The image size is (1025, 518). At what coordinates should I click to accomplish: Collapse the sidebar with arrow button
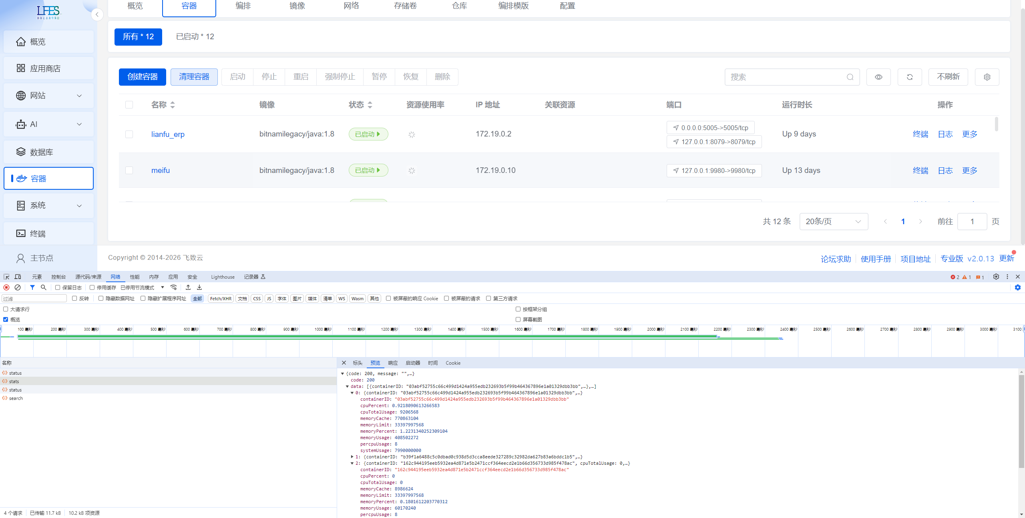pyautogui.click(x=97, y=14)
